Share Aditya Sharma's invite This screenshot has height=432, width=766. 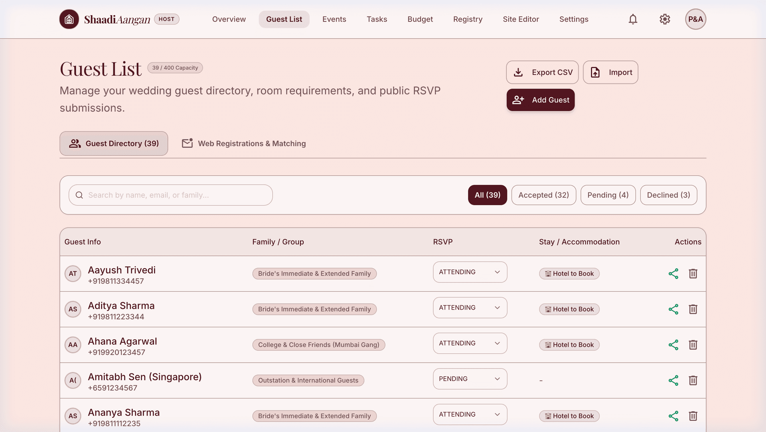673,309
